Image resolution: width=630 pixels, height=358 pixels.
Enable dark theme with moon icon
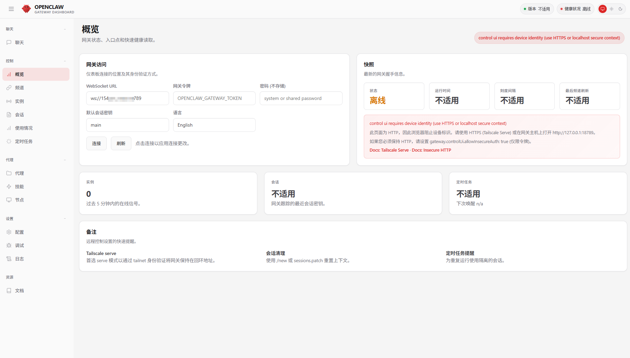(620, 9)
